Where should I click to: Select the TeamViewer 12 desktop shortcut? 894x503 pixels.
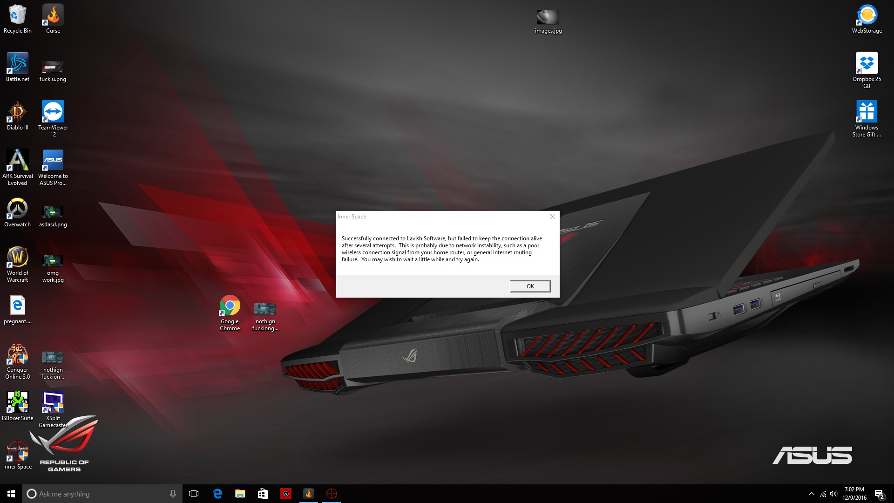pyautogui.click(x=53, y=119)
